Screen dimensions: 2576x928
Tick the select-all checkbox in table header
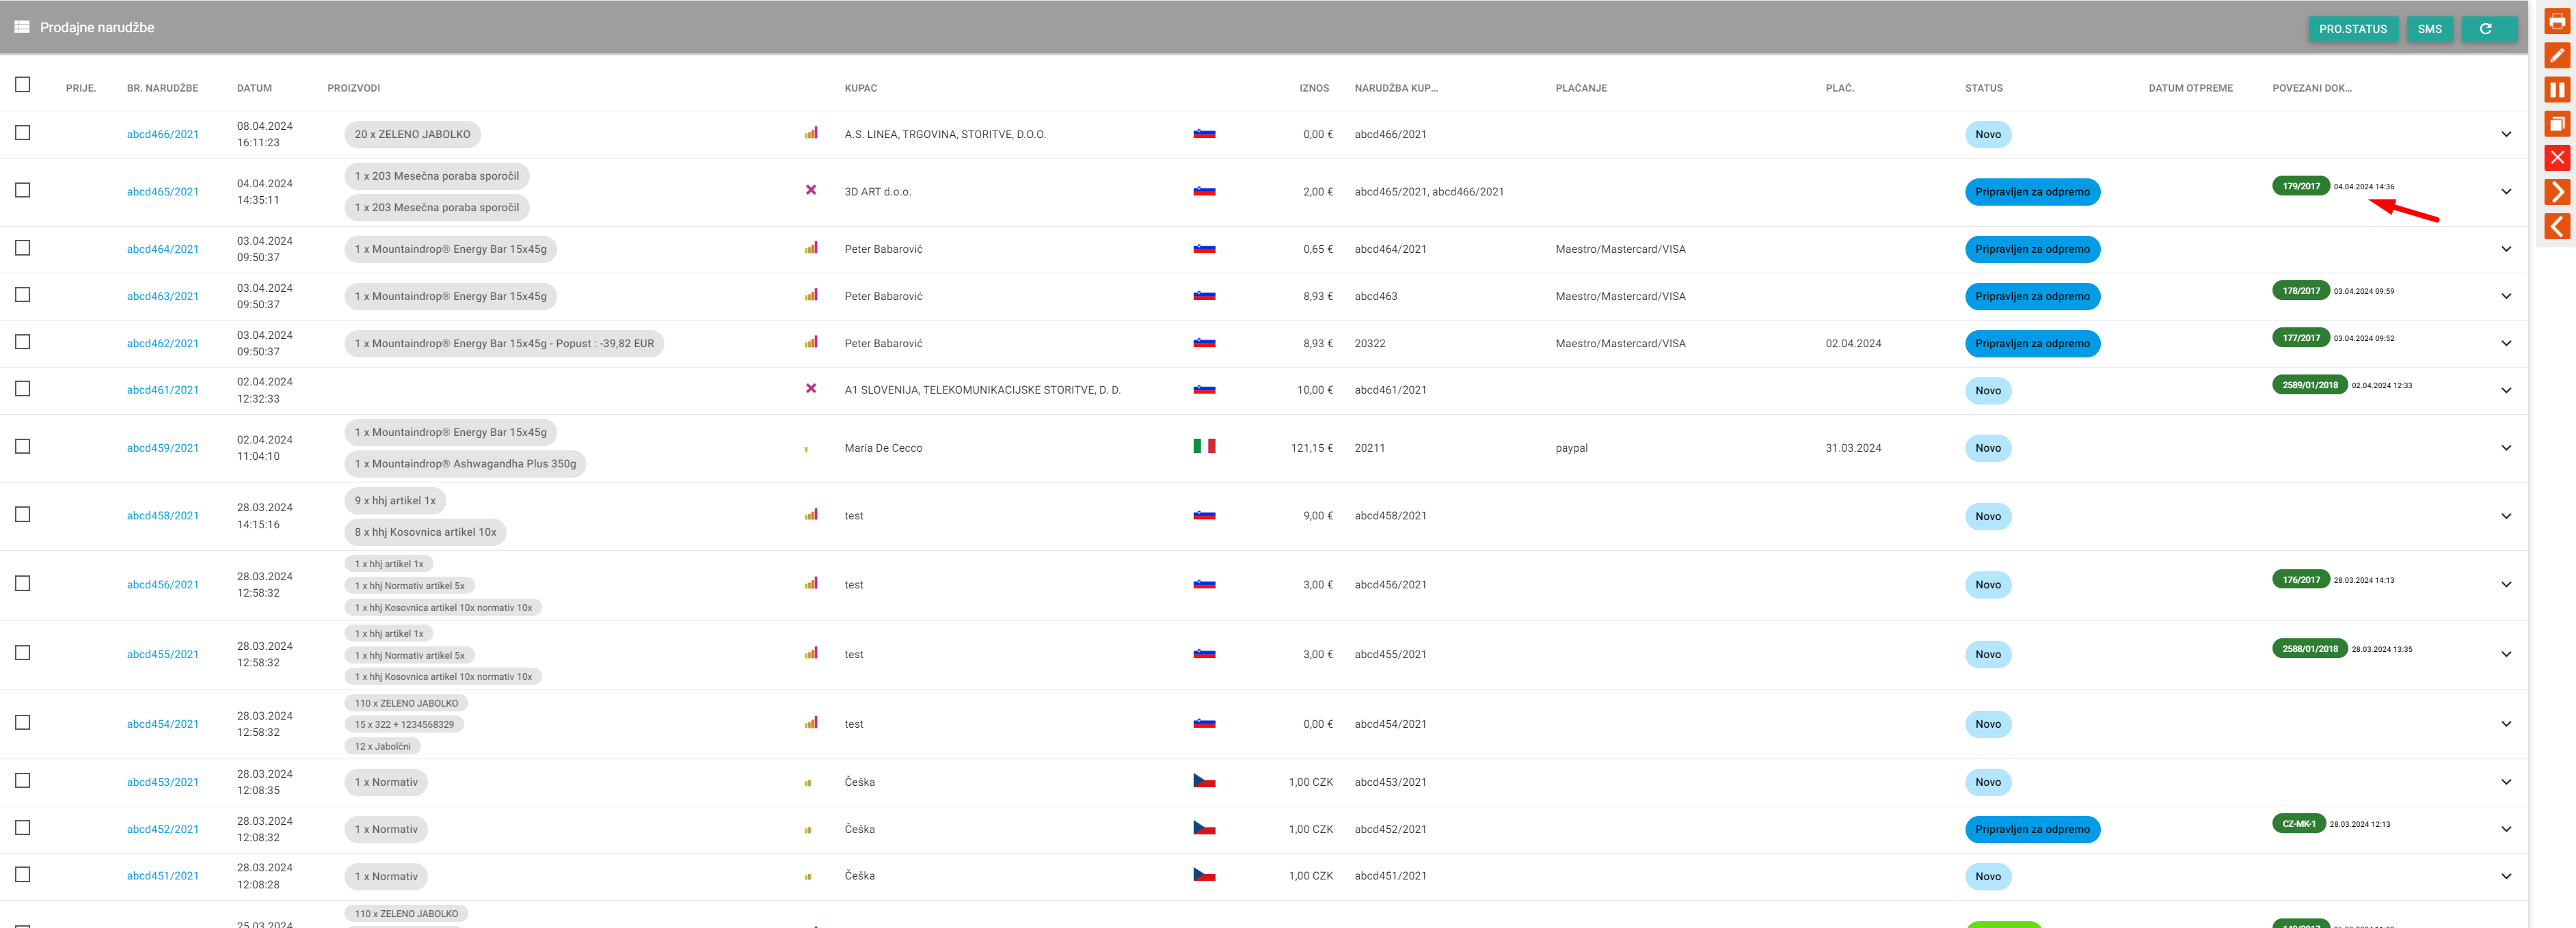click(x=23, y=85)
